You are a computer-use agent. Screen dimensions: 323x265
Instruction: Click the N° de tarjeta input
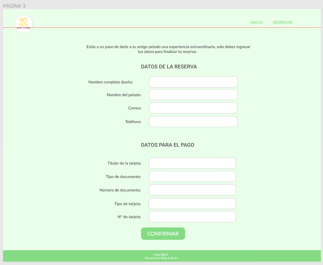click(192, 217)
